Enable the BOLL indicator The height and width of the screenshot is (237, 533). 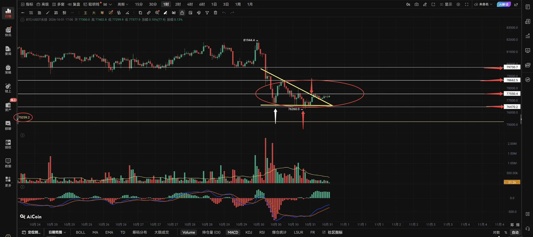81,232
